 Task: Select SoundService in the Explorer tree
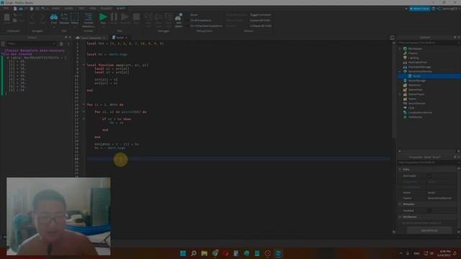[x=416, y=104]
